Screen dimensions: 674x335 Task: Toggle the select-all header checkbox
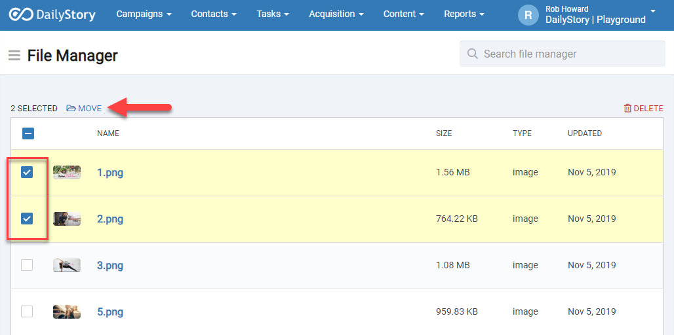(28, 133)
